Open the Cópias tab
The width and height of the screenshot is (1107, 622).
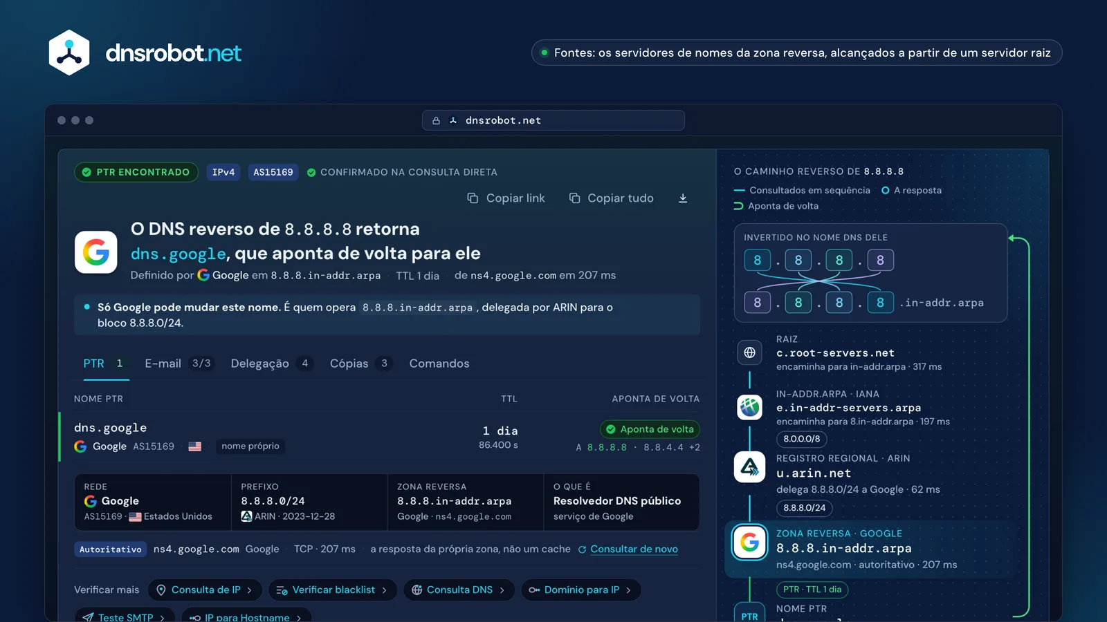[361, 364]
